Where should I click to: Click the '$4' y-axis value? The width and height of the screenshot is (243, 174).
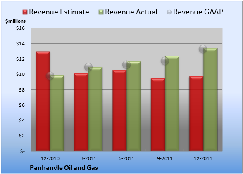tap(21, 120)
